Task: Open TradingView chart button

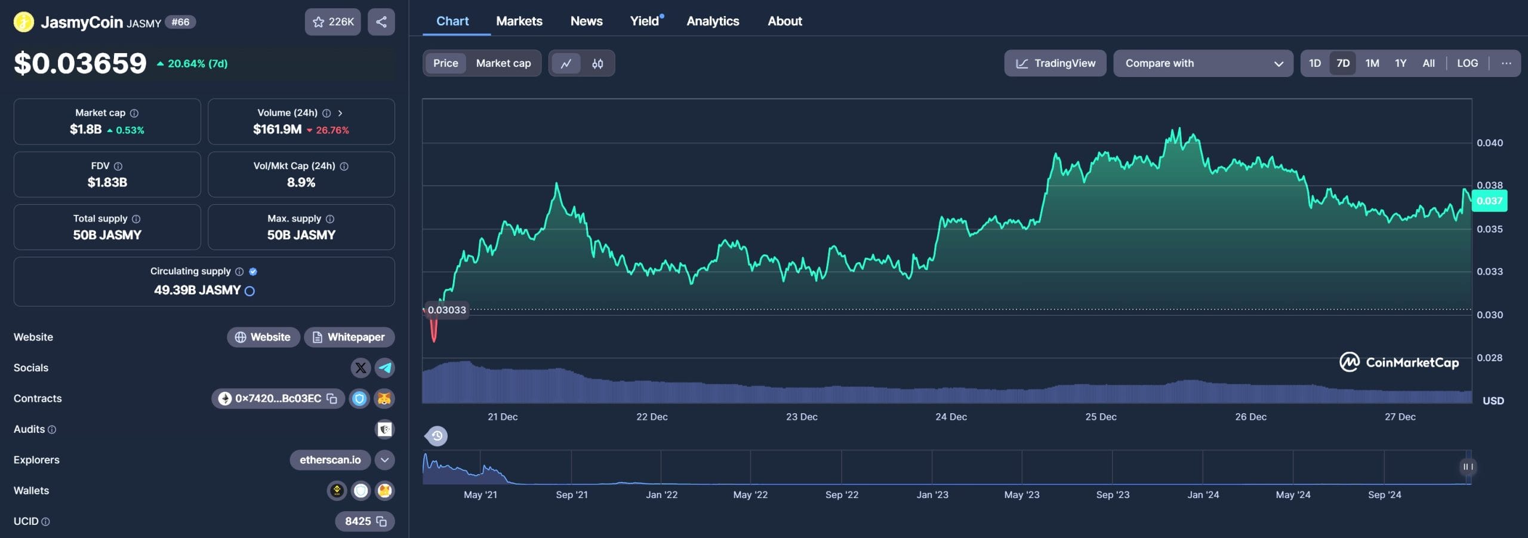Action: 1055,63
